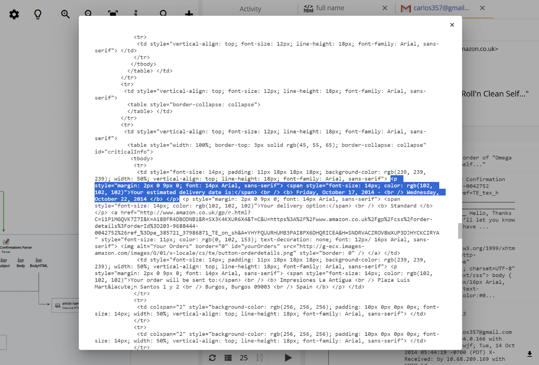Select the zoom in tool

click(65, 14)
